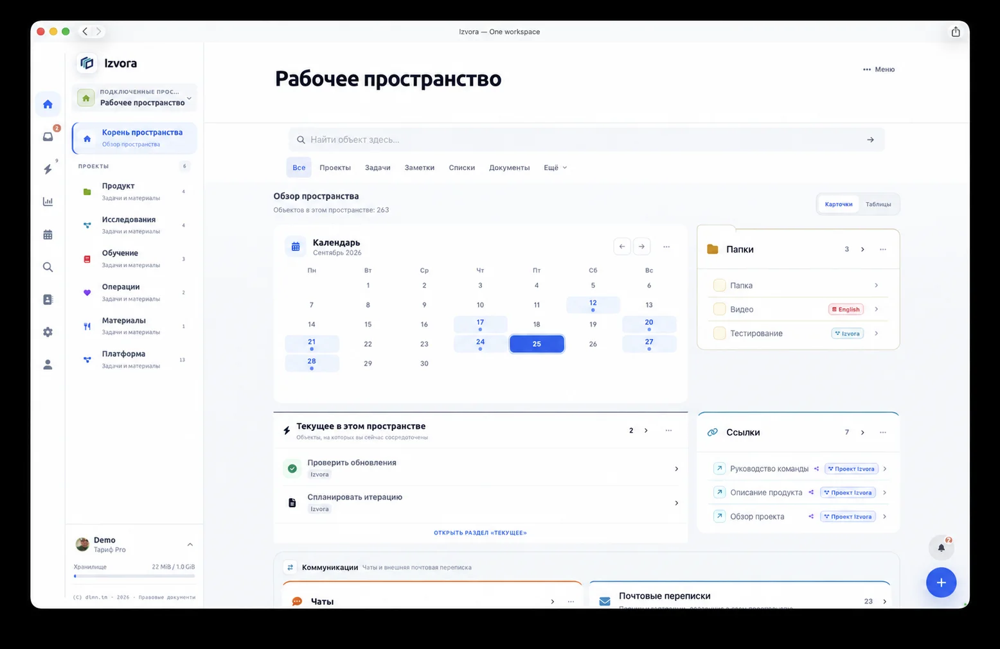Go to previous month in the calendar

click(x=622, y=247)
